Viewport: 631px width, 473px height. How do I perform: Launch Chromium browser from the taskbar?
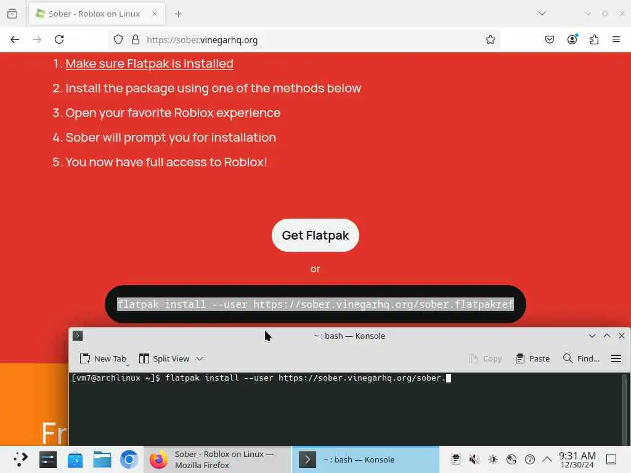(x=129, y=459)
